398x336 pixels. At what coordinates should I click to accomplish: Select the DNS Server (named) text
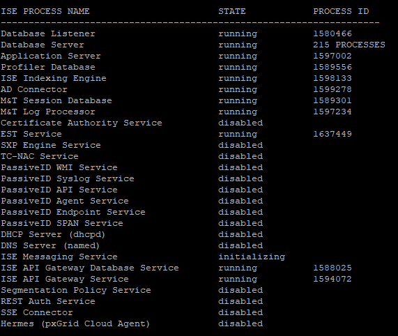point(50,246)
